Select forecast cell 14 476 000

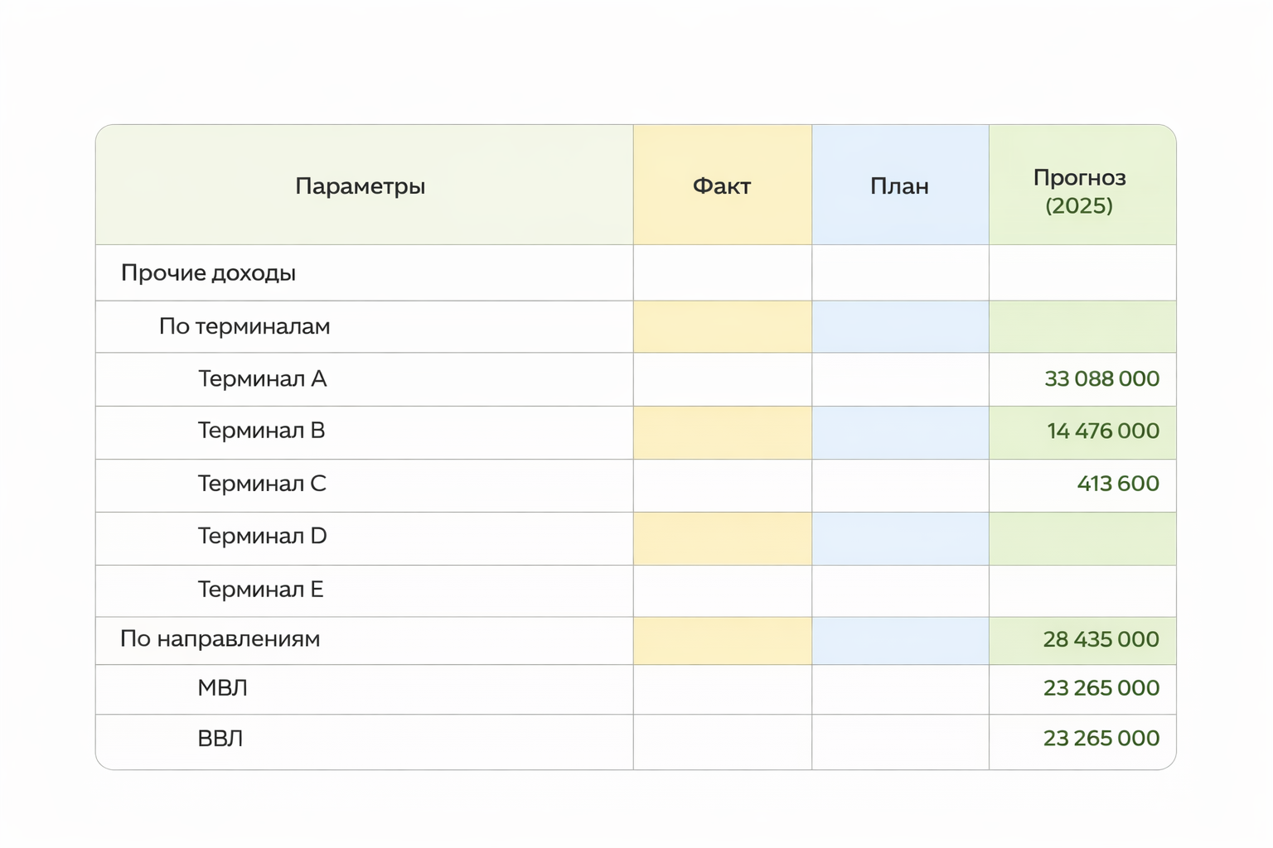1102,431
